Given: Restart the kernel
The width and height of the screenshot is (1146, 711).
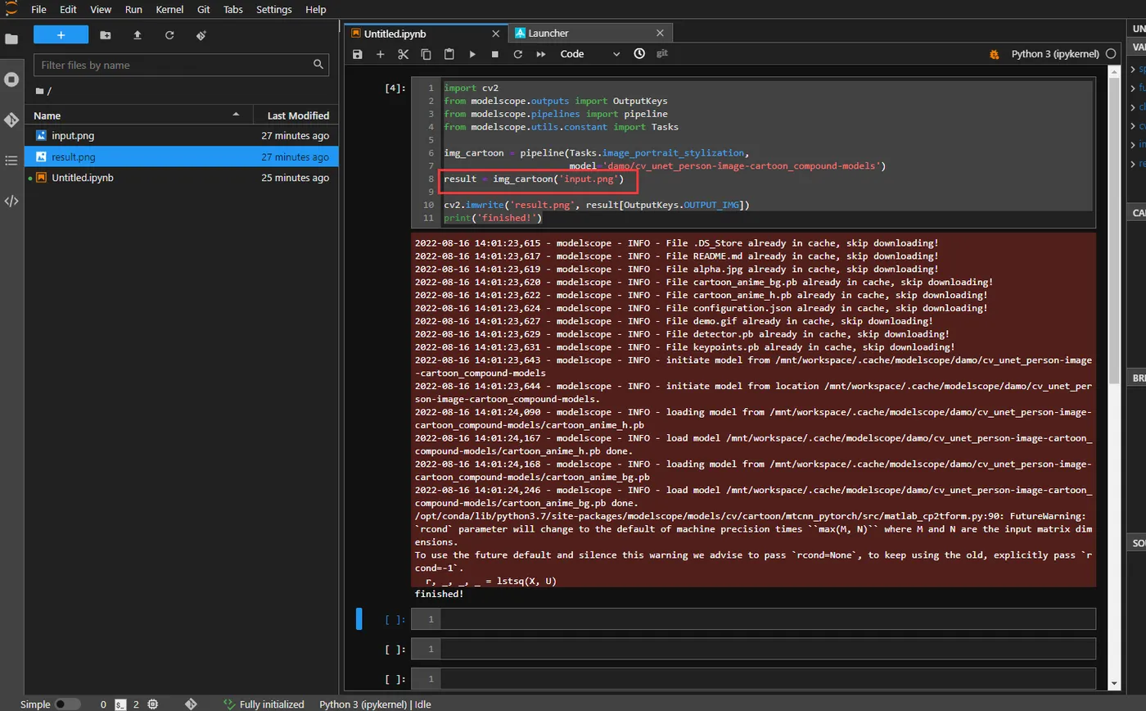Looking at the screenshot, I should point(517,54).
